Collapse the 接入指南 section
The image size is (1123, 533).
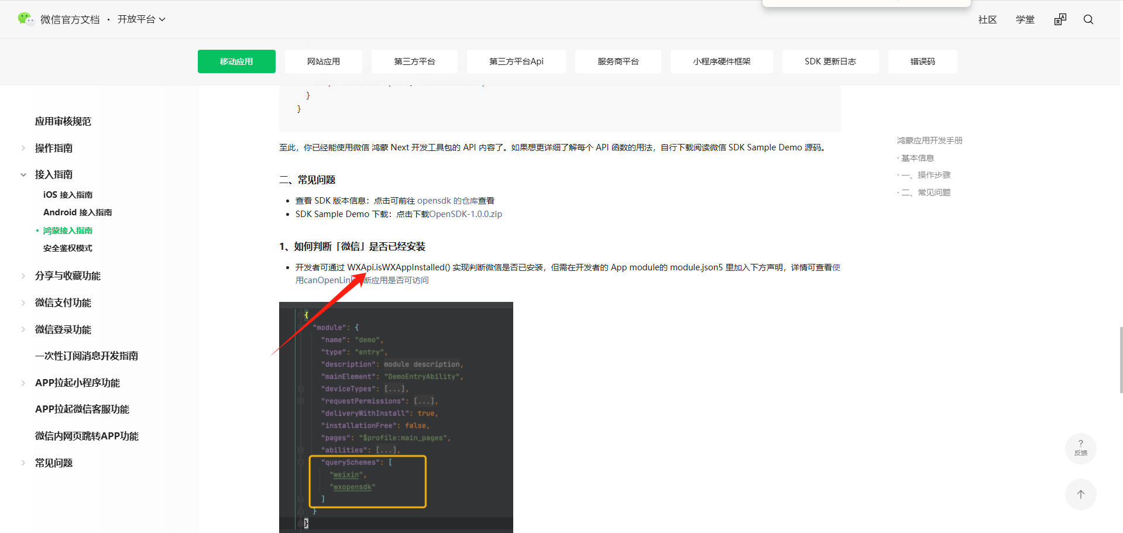pos(23,174)
